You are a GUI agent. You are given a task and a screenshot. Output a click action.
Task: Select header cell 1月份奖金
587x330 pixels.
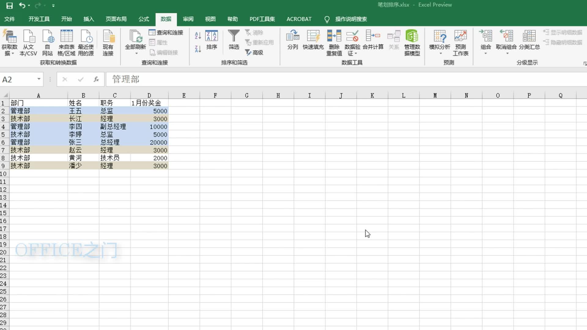149,103
